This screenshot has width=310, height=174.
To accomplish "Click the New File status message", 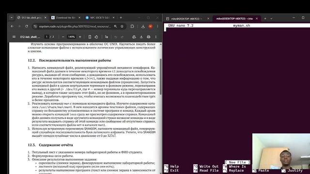I will click(x=237, y=162).
